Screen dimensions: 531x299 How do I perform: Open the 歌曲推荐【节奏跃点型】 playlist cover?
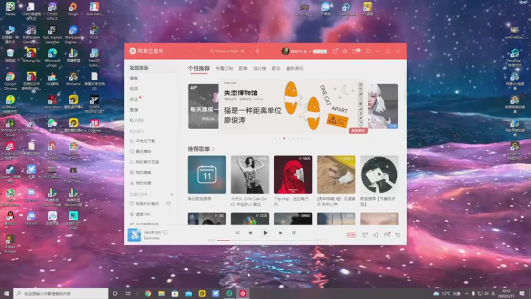point(379,175)
